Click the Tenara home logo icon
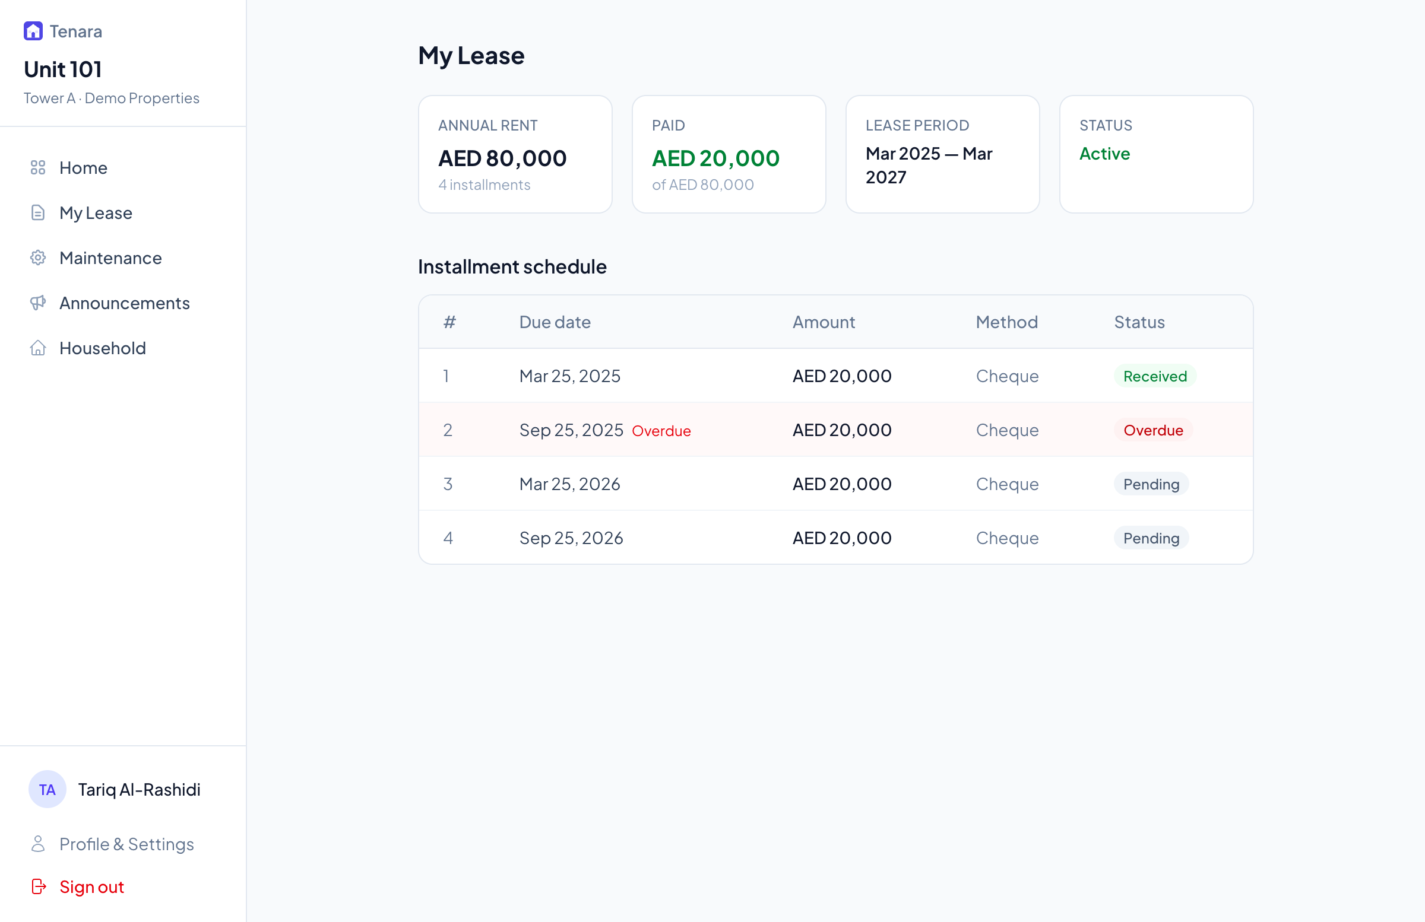1425x922 pixels. click(x=33, y=30)
